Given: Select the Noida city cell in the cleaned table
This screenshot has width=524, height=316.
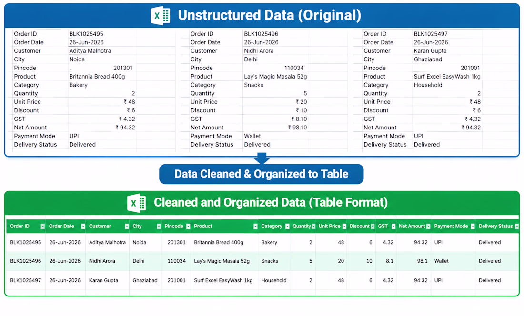Looking at the screenshot, I should tap(140, 243).
